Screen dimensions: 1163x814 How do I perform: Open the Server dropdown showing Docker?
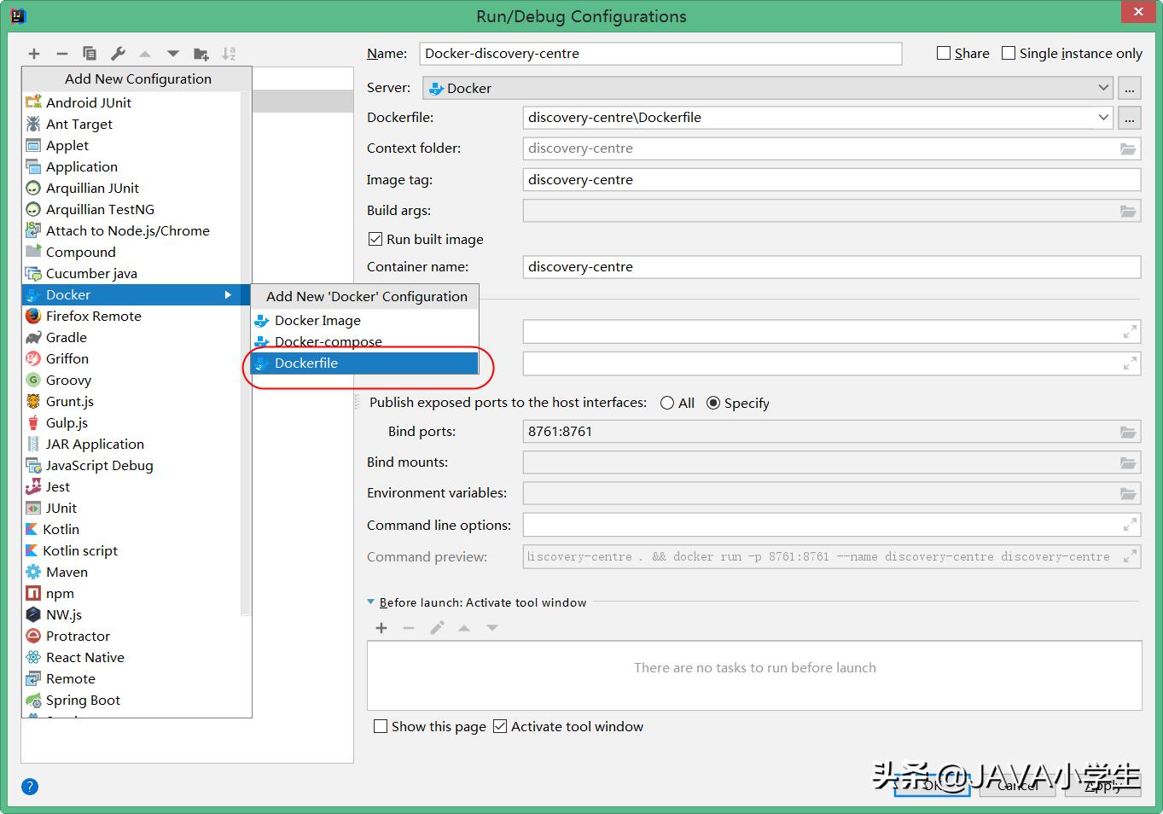(x=767, y=88)
